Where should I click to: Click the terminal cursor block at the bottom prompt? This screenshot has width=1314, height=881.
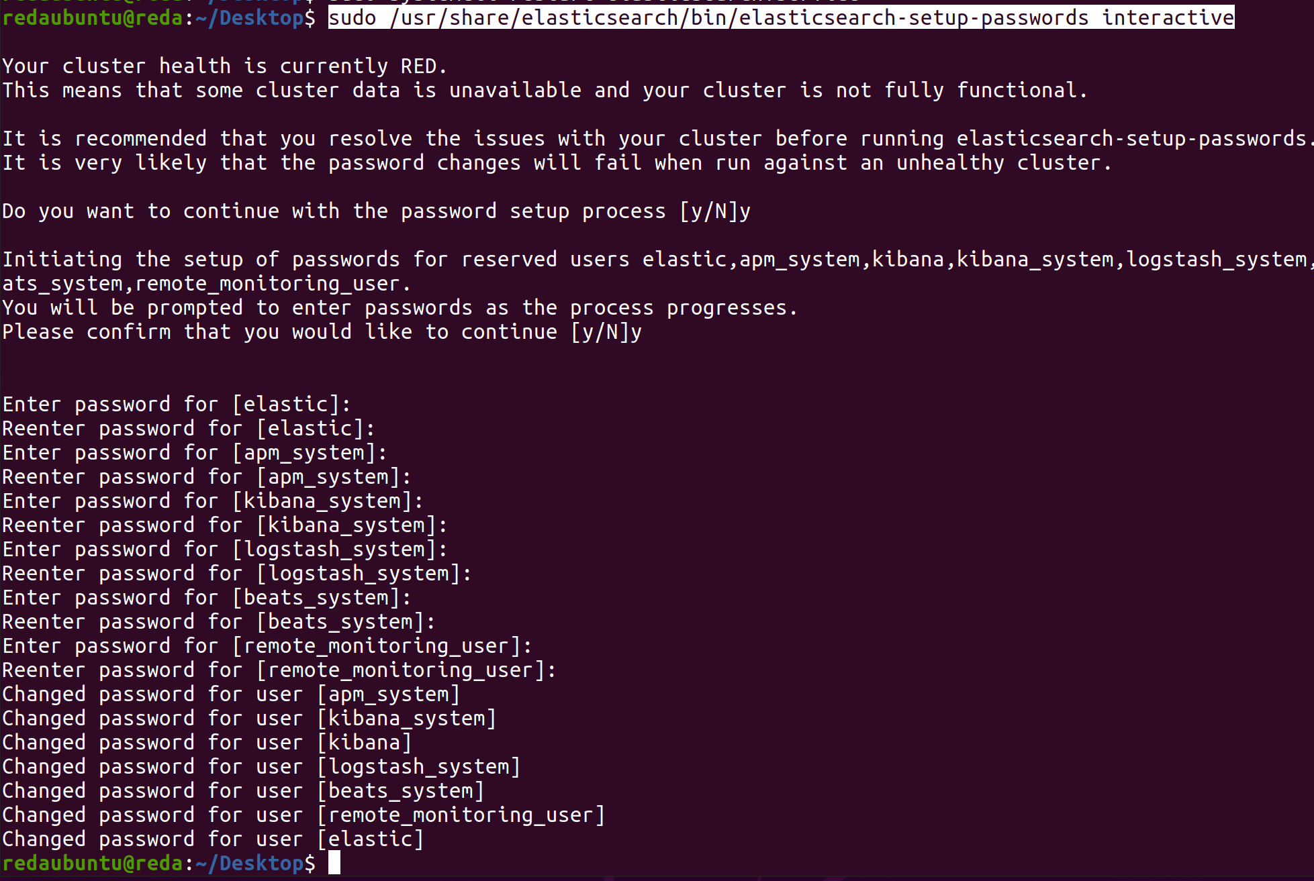coord(334,863)
